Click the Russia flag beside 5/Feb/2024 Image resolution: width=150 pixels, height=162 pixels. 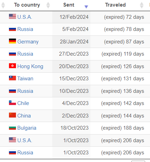click(12, 29)
